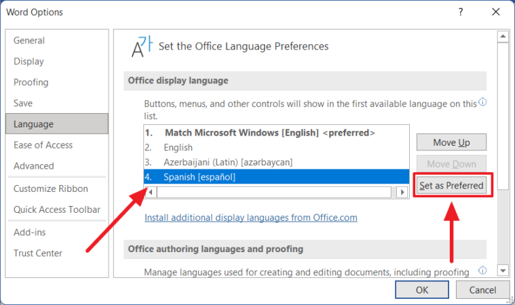Close the Word Options dialog
This screenshot has width=515, height=305.
click(495, 12)
